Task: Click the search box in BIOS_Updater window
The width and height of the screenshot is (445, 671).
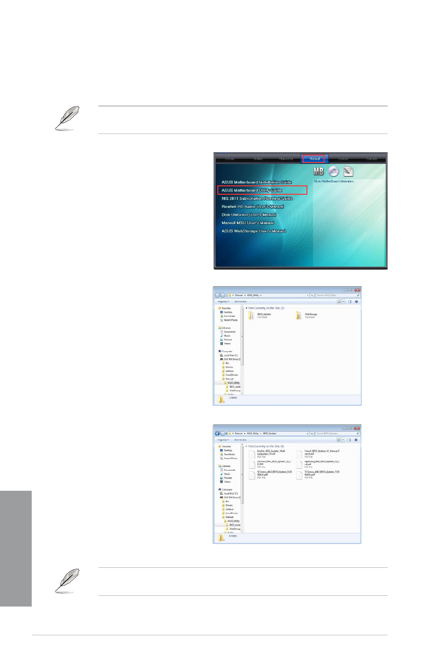Action: click(338, 433)
